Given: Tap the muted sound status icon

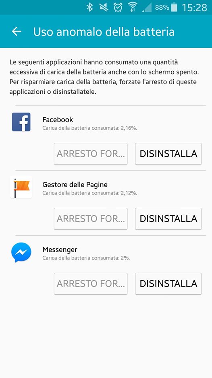Looking at the screenshot, I should click(104, 7).
